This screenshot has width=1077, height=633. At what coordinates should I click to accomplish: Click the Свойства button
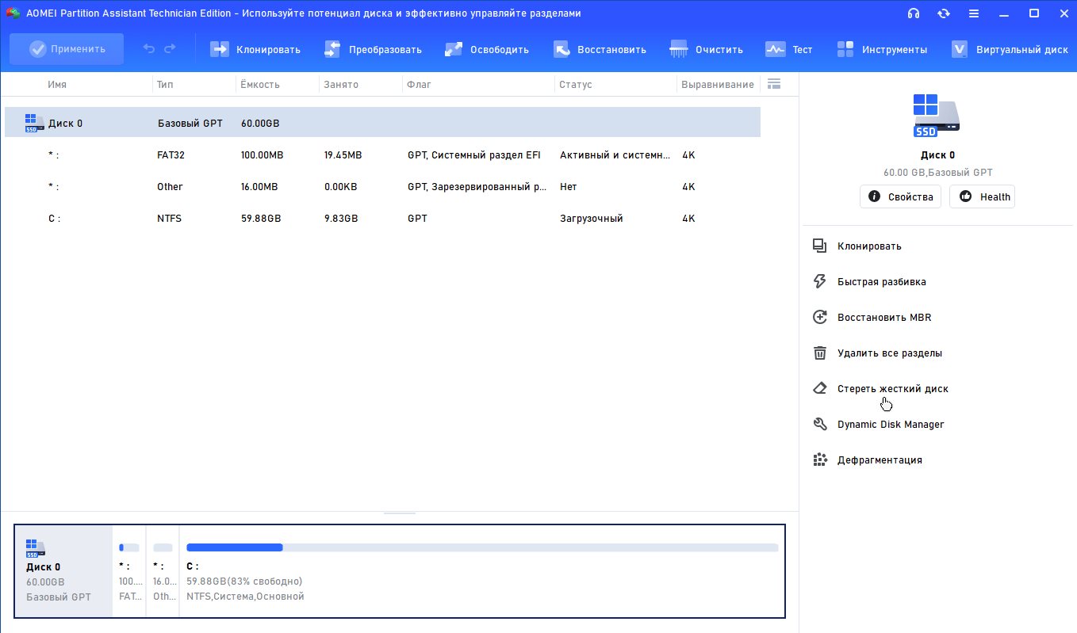pyautogui.click(x=901, y=196)
